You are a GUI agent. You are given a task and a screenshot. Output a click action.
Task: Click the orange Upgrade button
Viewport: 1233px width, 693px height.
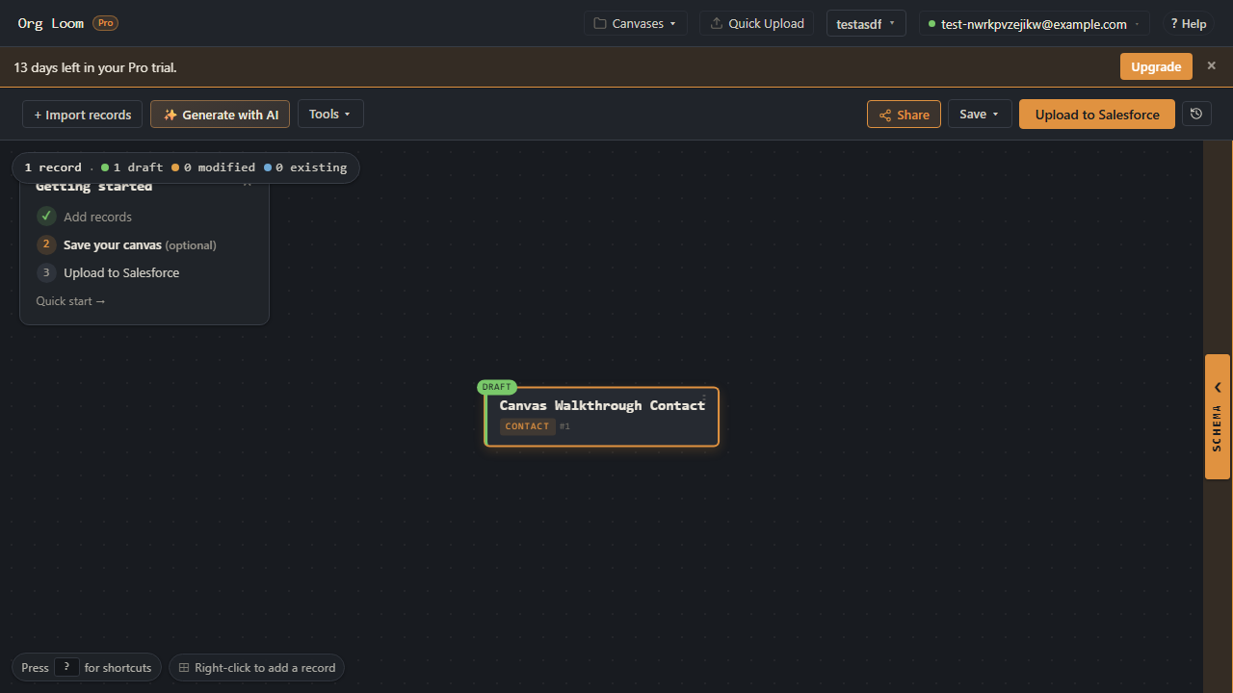pyautogui.click(x=1156, y=66)
